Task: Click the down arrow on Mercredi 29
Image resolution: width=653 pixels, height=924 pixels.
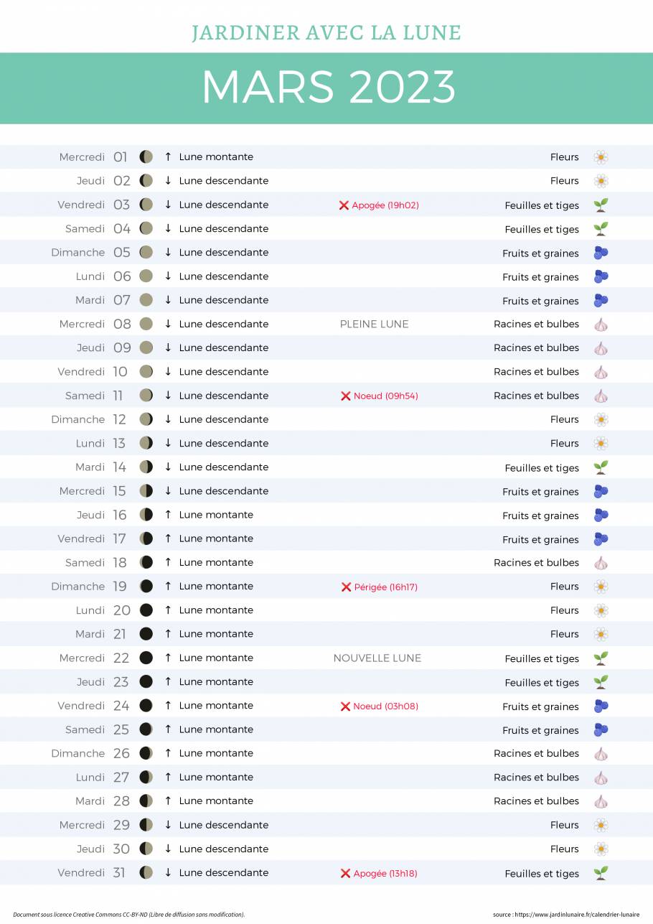Action: click(168, 825)
